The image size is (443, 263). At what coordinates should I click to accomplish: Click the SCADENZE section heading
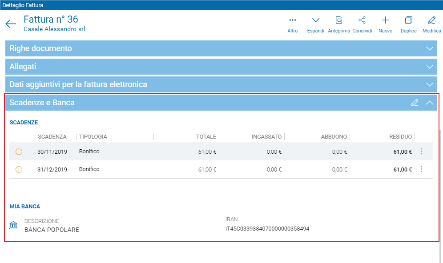coord(24,123)
